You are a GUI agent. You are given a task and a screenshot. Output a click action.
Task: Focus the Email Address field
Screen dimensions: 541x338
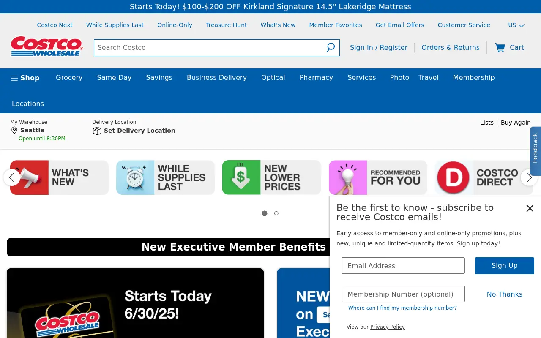403,266
